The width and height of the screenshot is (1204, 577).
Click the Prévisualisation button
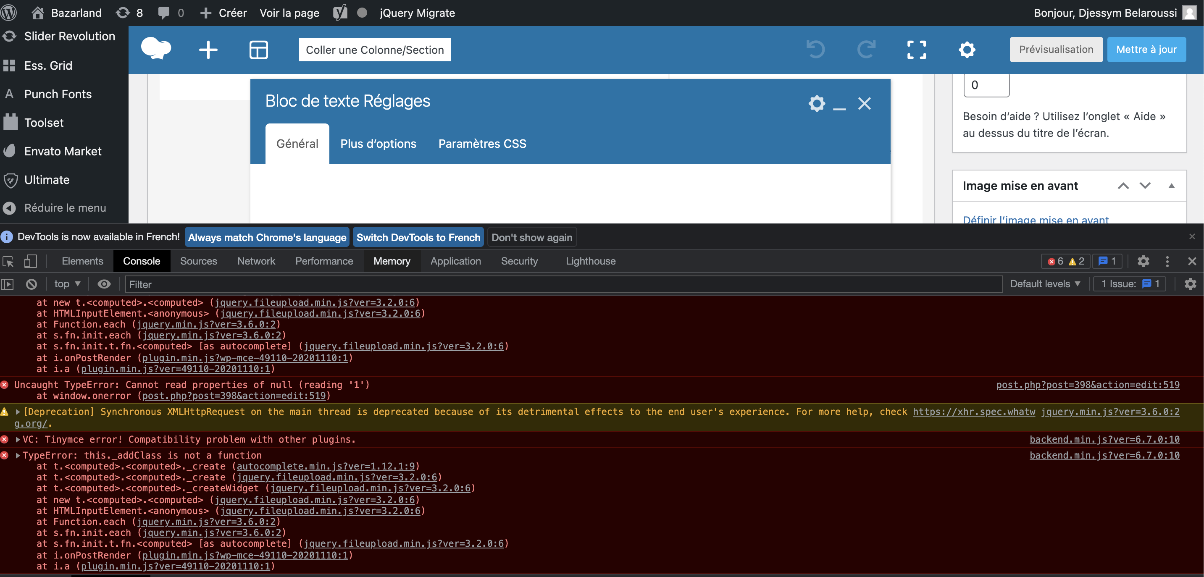[x=1056, y=50]
